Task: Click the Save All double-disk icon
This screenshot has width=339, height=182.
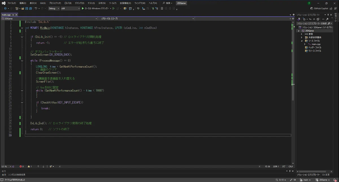Action: tap(31, 8)
